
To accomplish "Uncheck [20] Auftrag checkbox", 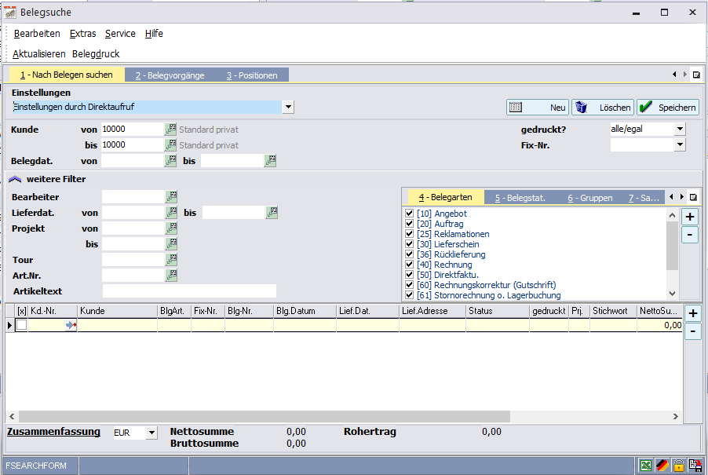I will coord(410,224).
